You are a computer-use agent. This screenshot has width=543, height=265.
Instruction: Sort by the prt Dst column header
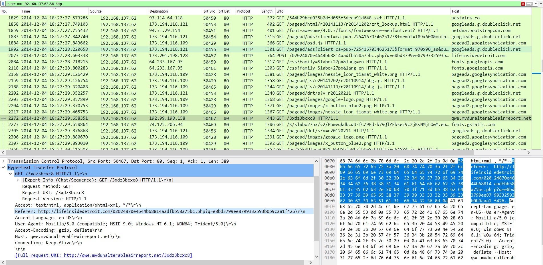click(226, 11)
